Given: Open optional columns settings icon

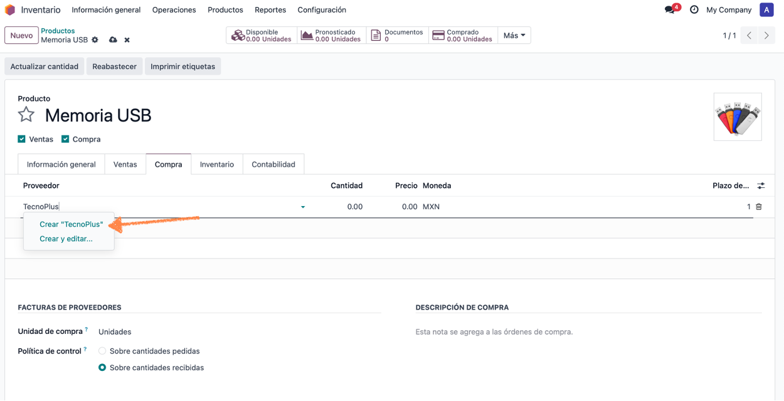Looking at the screenshot, I should pyautogui.click(x=761, y=186).
